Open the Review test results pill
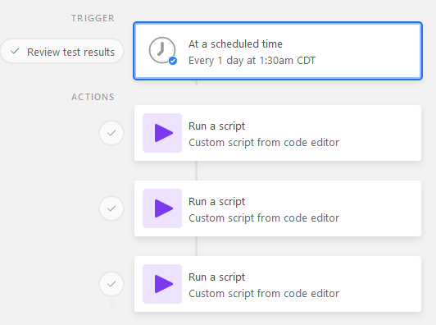The width and height of the screenshot is (436, 325). click(x=62, y=52)
